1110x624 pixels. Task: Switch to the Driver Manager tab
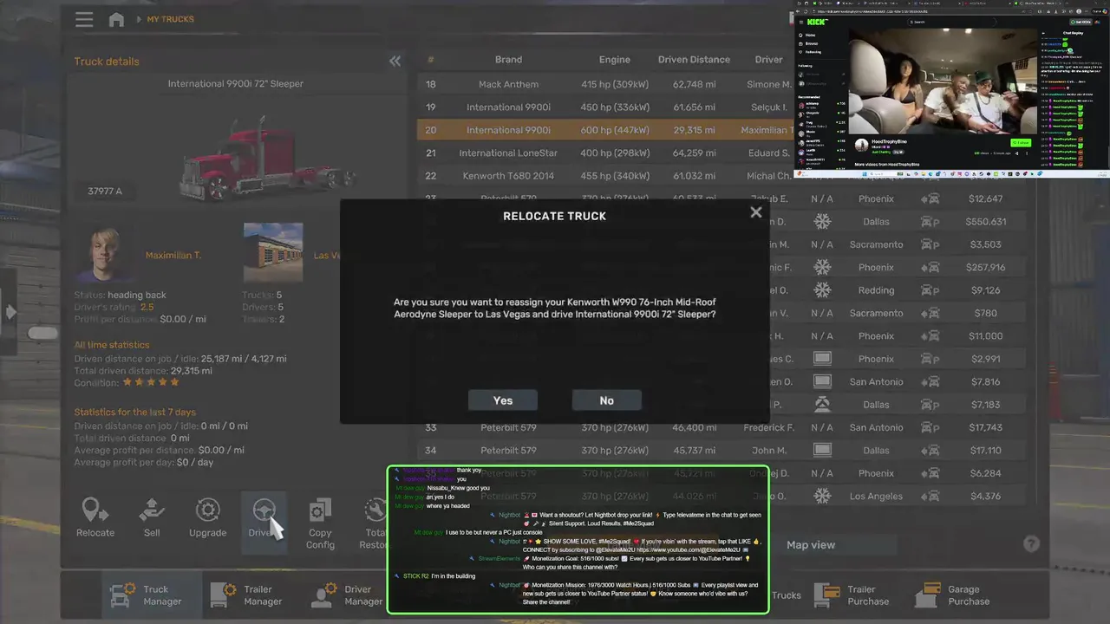point(347,595)
